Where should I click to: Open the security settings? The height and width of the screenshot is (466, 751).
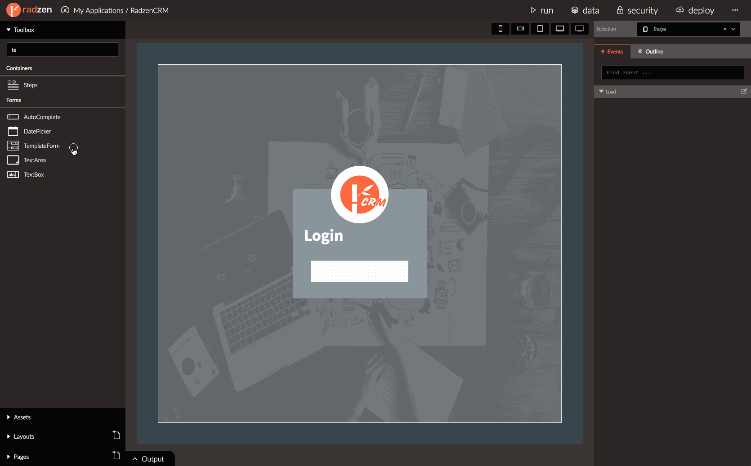pos(637,10)
